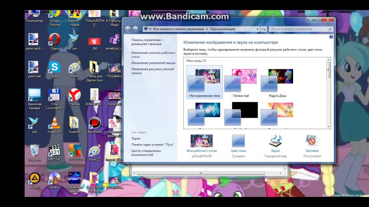Open Звуки sound settings
This screenshot has width=369, height=207.
(275, 146)
